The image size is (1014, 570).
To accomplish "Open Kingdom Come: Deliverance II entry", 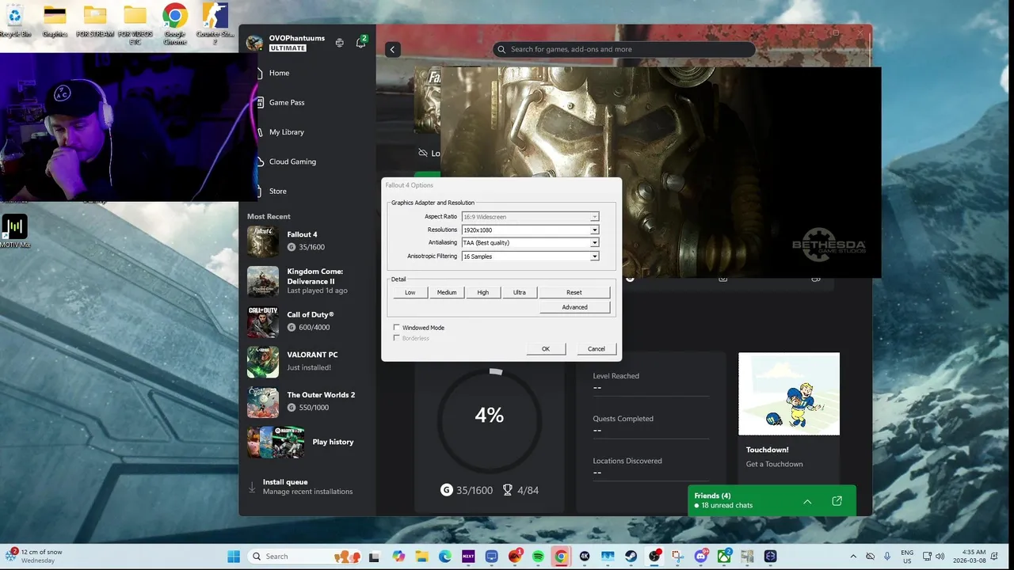I will pyautogui.click(x=307, y=281).
